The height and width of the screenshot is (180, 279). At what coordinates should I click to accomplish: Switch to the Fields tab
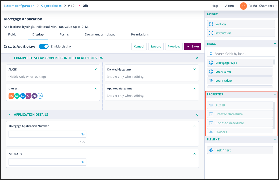tap(12, 35)
